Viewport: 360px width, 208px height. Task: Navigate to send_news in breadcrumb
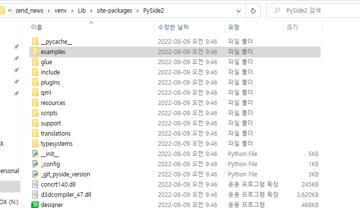point(29,11)
